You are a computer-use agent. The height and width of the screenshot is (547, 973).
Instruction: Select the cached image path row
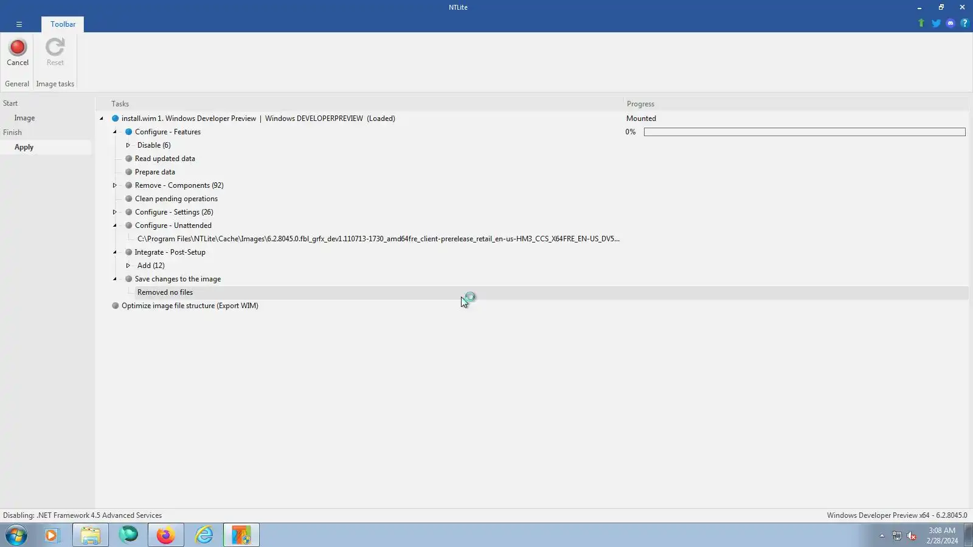[378, 239]
